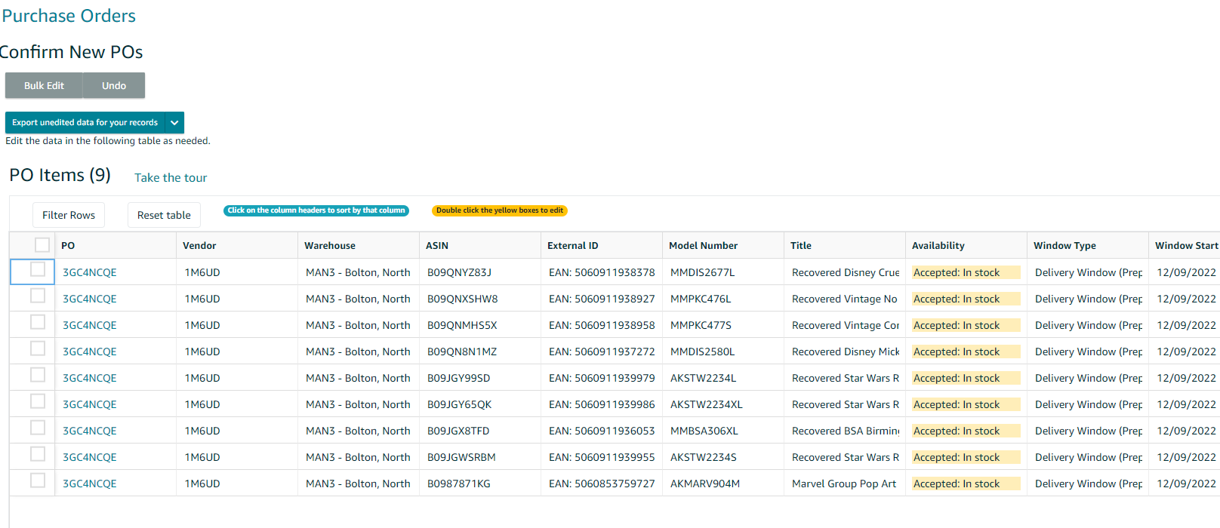Open the export options dropdown arrow
The width and height of the screenshot is (1220, 528).
tap(174, 122)
